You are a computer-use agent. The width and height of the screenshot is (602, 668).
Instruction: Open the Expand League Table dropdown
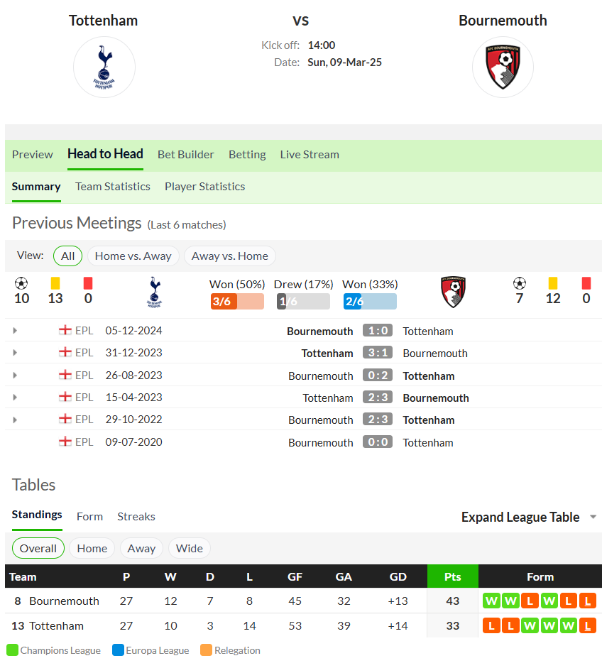pyautogui.click(x=529, y=517)
